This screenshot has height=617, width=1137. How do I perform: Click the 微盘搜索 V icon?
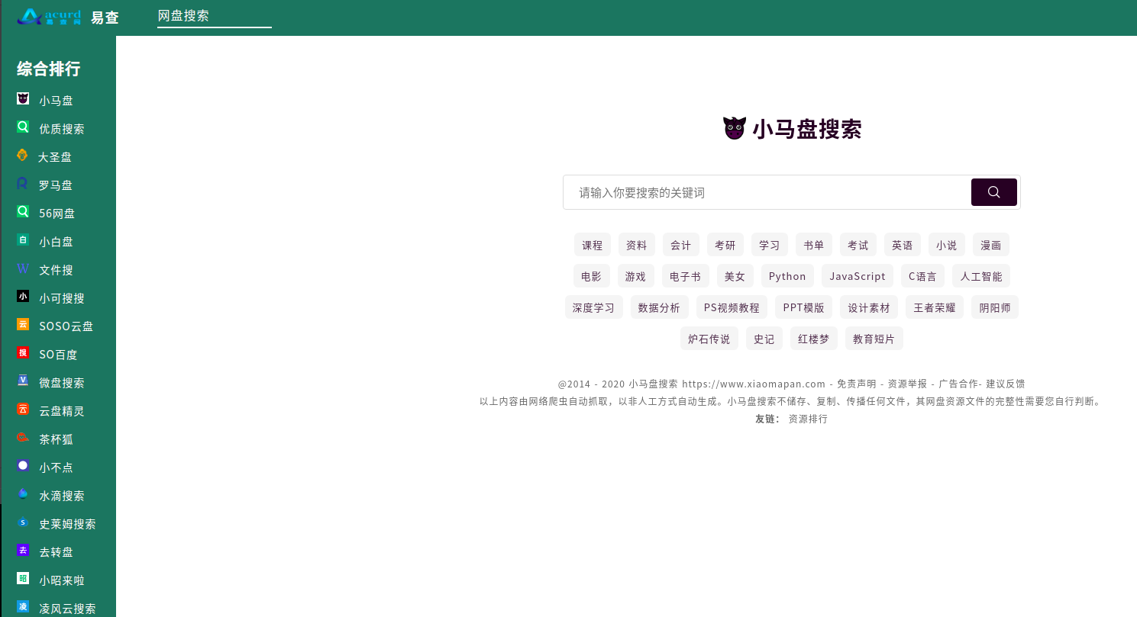pyautogui.click(x=23, y=381)
